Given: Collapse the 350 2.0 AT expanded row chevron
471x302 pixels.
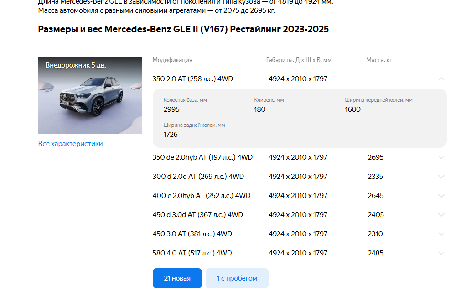Looking at the screenshot, I should 441,79.
